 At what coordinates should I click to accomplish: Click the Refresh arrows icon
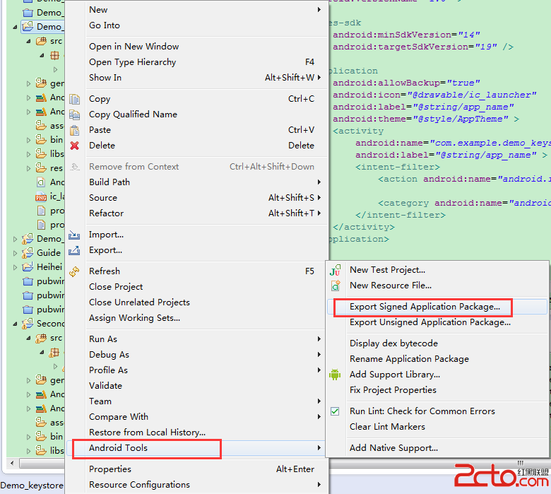click(x=74, y=271)
